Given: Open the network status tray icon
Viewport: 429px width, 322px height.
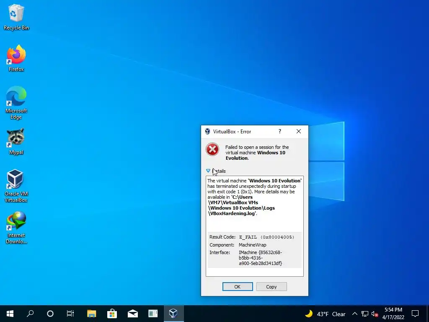Looking at the screenshot, I should point(365,314).
